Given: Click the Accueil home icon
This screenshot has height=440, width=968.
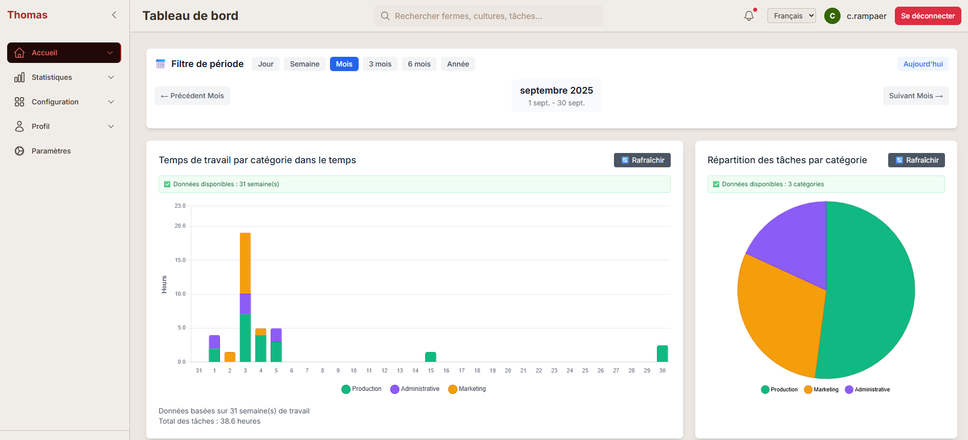Looking at the screenshot, I should [19, 53].
